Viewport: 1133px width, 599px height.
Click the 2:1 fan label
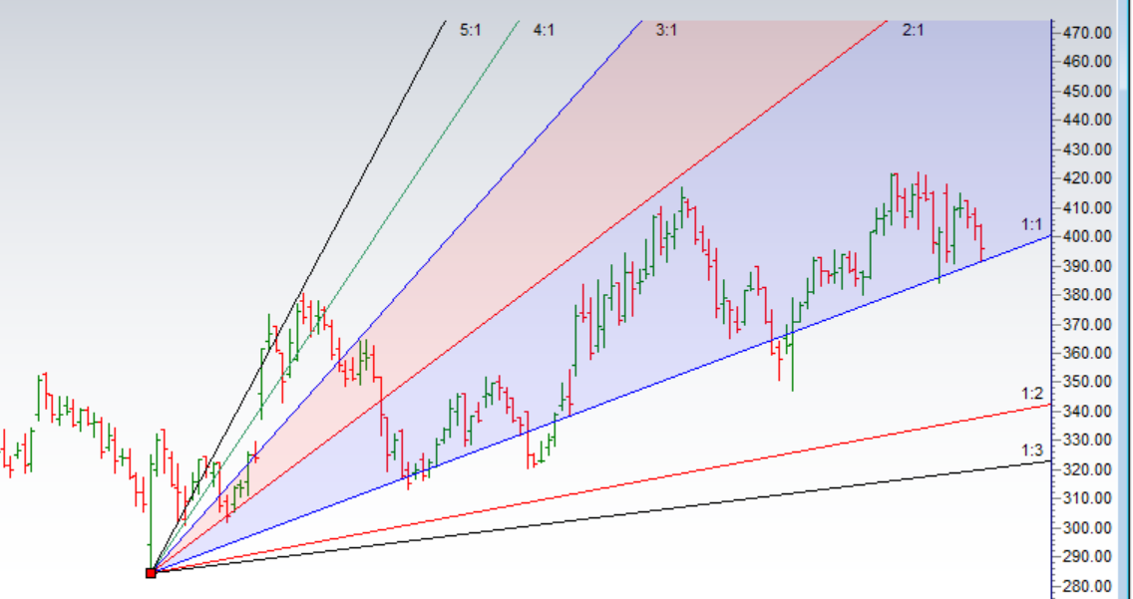click(x=913, y=31)
